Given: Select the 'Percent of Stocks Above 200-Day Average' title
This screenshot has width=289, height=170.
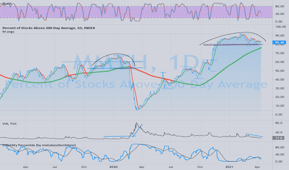Looking at the screenshot, I should (49, 28).
